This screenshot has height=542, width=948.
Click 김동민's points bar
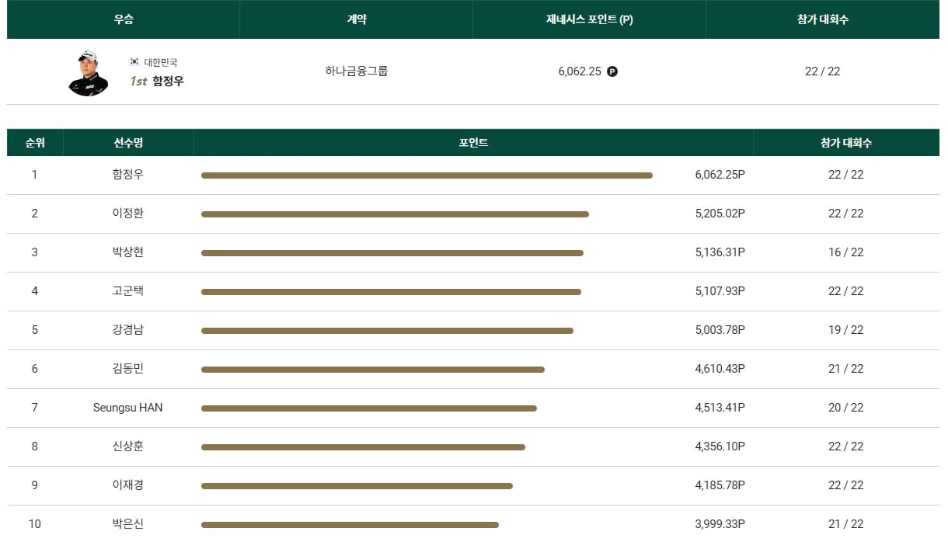click(x=373, y=369)
